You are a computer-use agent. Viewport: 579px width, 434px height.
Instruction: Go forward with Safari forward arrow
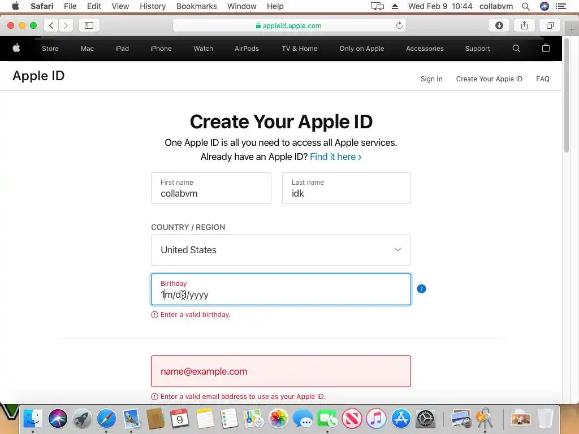coord(66,25)
